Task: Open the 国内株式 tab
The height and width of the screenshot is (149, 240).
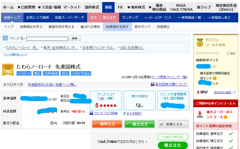Action: pos(92,7)
